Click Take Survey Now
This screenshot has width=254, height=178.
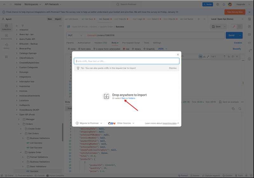(x=235, y=12)
